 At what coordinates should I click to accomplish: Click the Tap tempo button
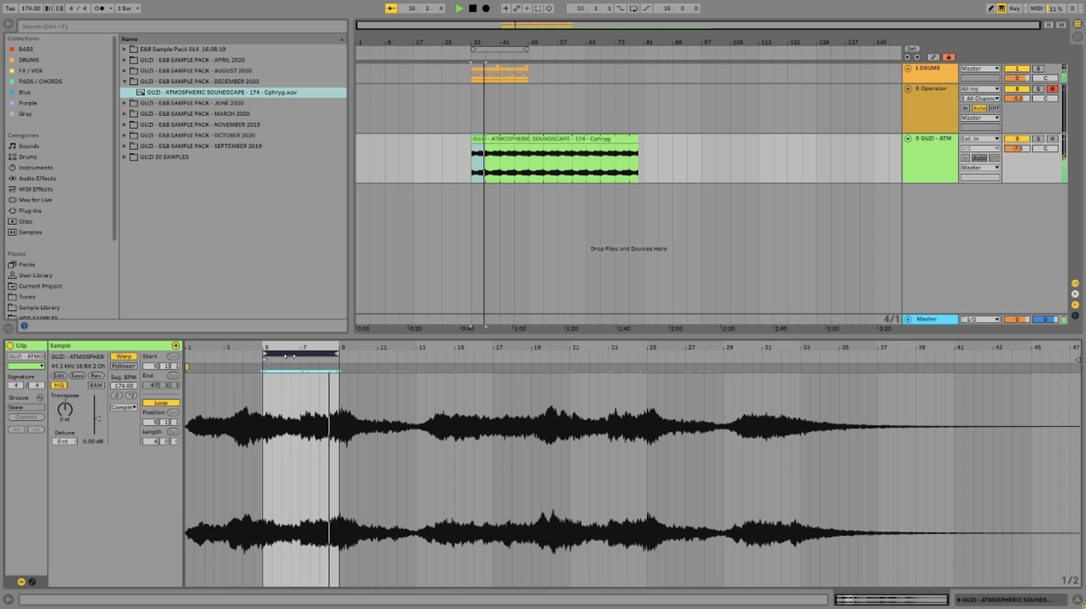pos(10,8)
